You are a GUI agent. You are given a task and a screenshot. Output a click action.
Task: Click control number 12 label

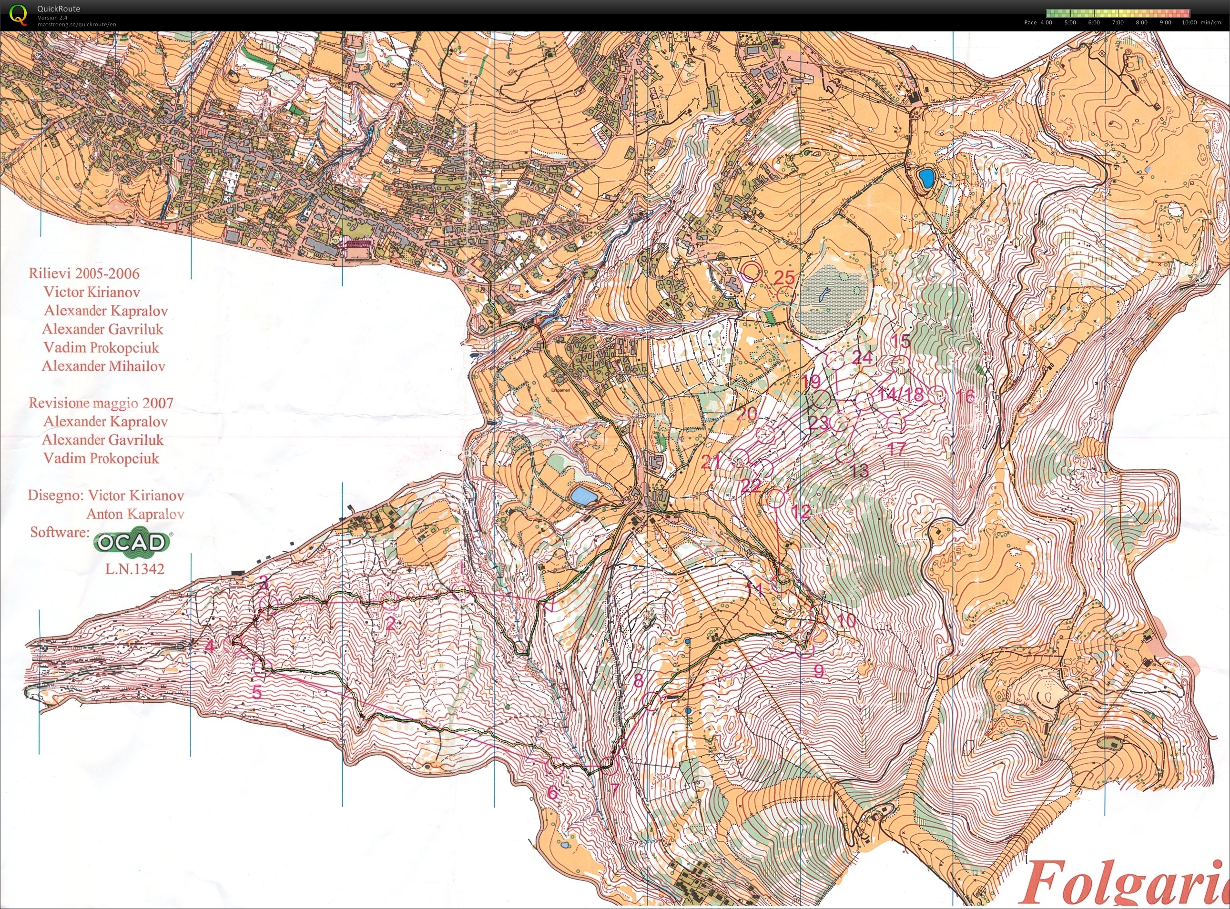(x=801, y=512)
